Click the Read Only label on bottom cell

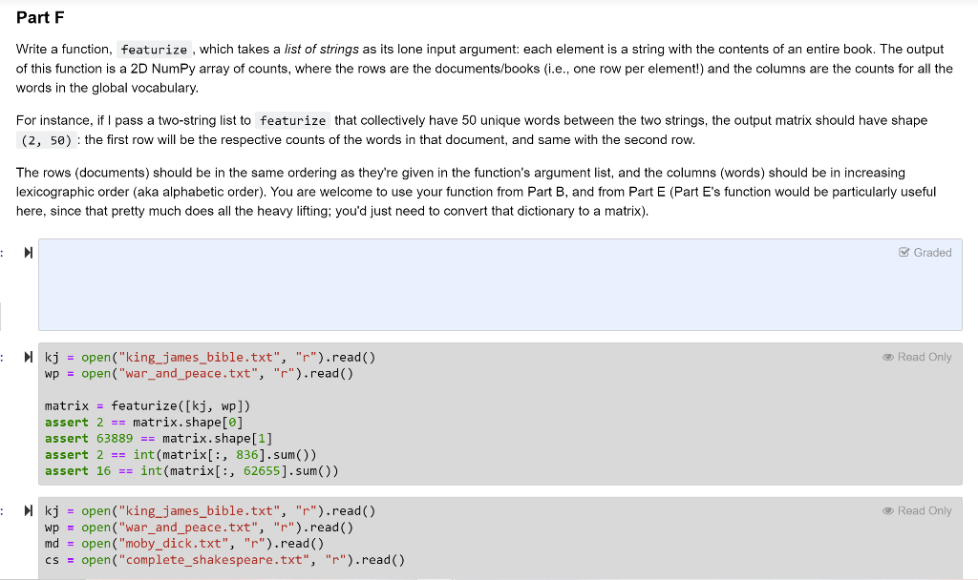pyautogui.click(x=925, y=510)
